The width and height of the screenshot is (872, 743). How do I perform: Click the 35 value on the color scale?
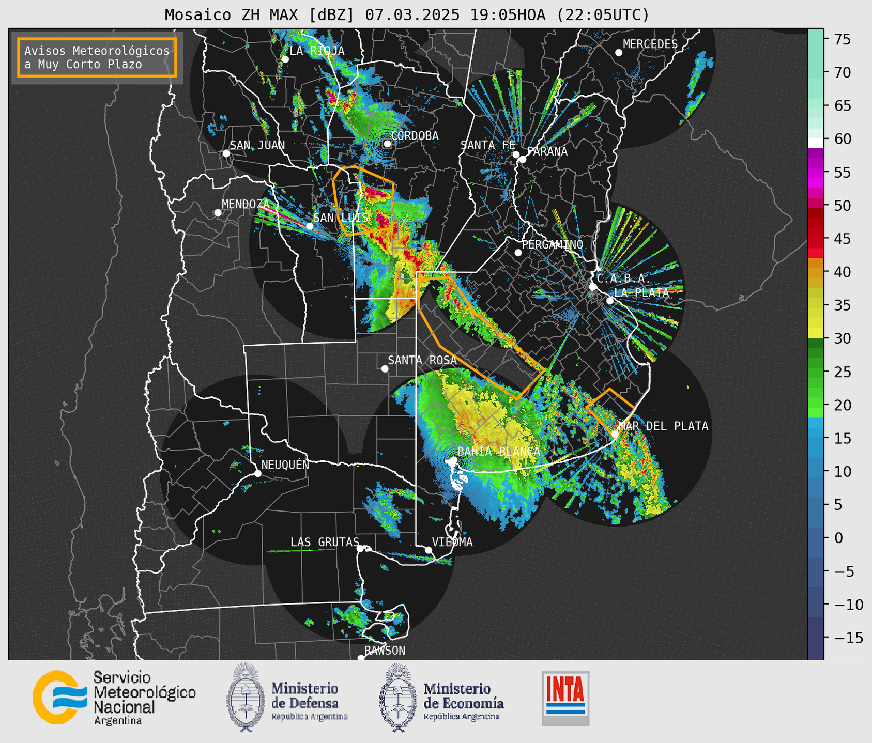pos(842,305)
